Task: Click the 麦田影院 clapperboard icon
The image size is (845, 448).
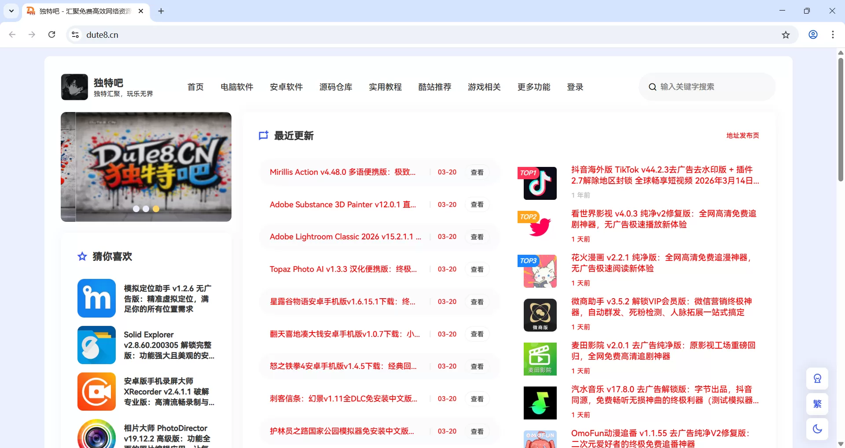Action: click(540, 359)
